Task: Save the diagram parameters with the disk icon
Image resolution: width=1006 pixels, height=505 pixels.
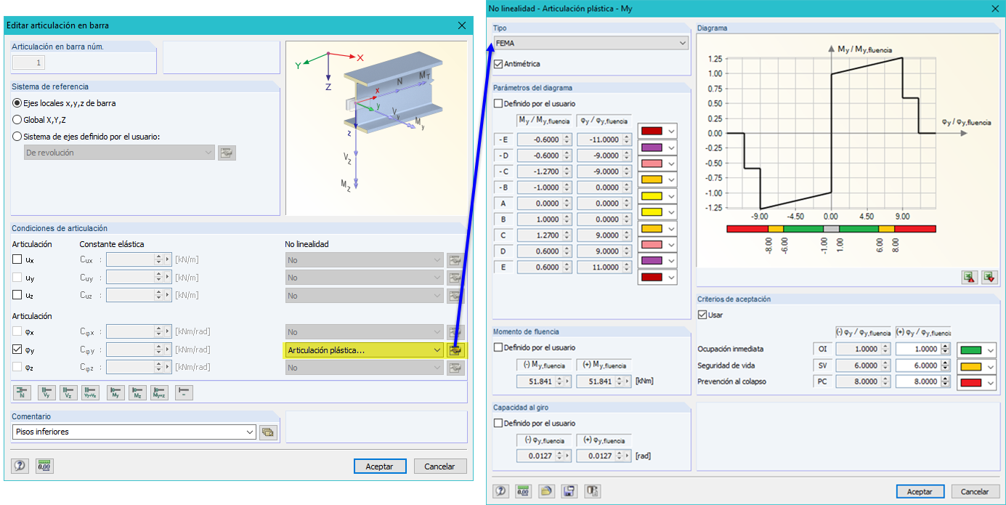Action: pos(569,491)
